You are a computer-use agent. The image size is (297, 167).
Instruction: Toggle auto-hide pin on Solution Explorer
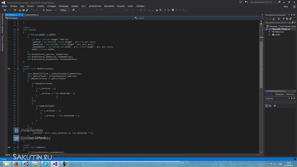[x=291, y=15]
